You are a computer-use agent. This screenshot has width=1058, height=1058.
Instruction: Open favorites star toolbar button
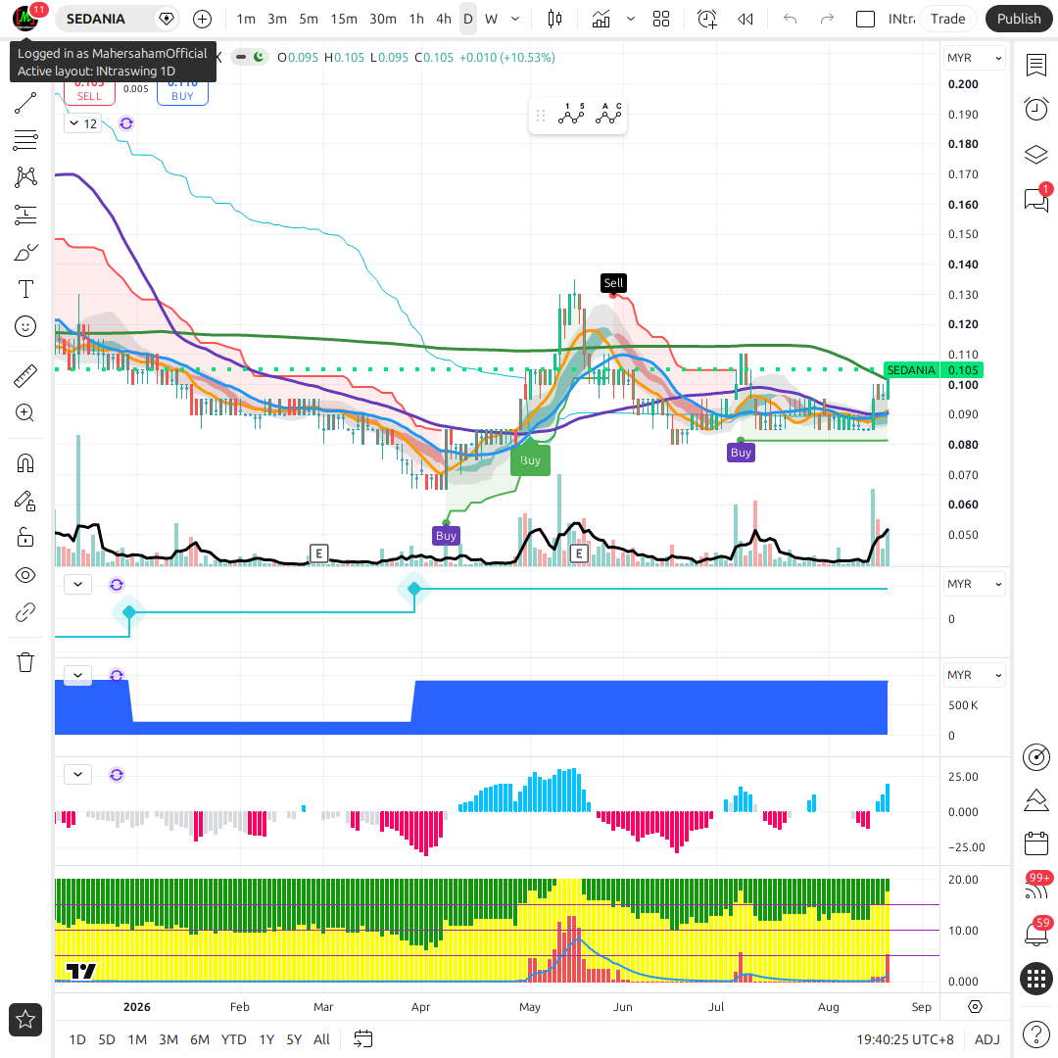[x=24, y=1020]
